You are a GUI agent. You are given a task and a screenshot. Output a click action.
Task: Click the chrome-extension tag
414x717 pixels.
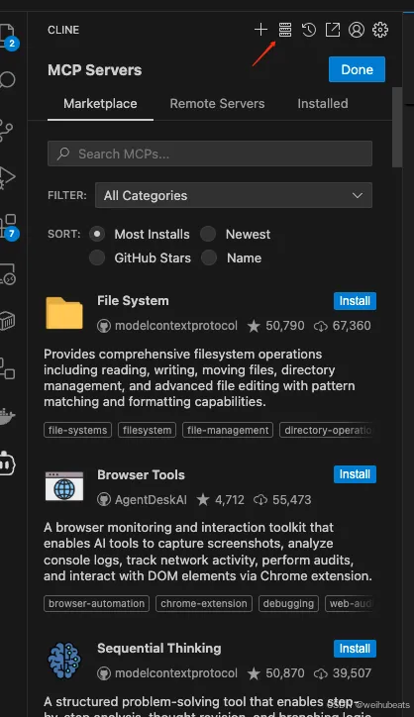(x=204, y=603)
